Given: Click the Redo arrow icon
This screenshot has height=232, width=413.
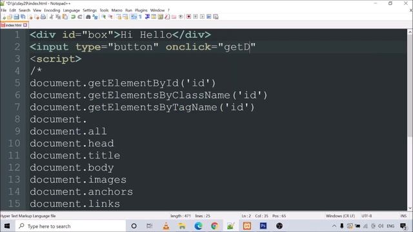Looking at the screenshot, I should pyautogui.click(x=80, y=17).
